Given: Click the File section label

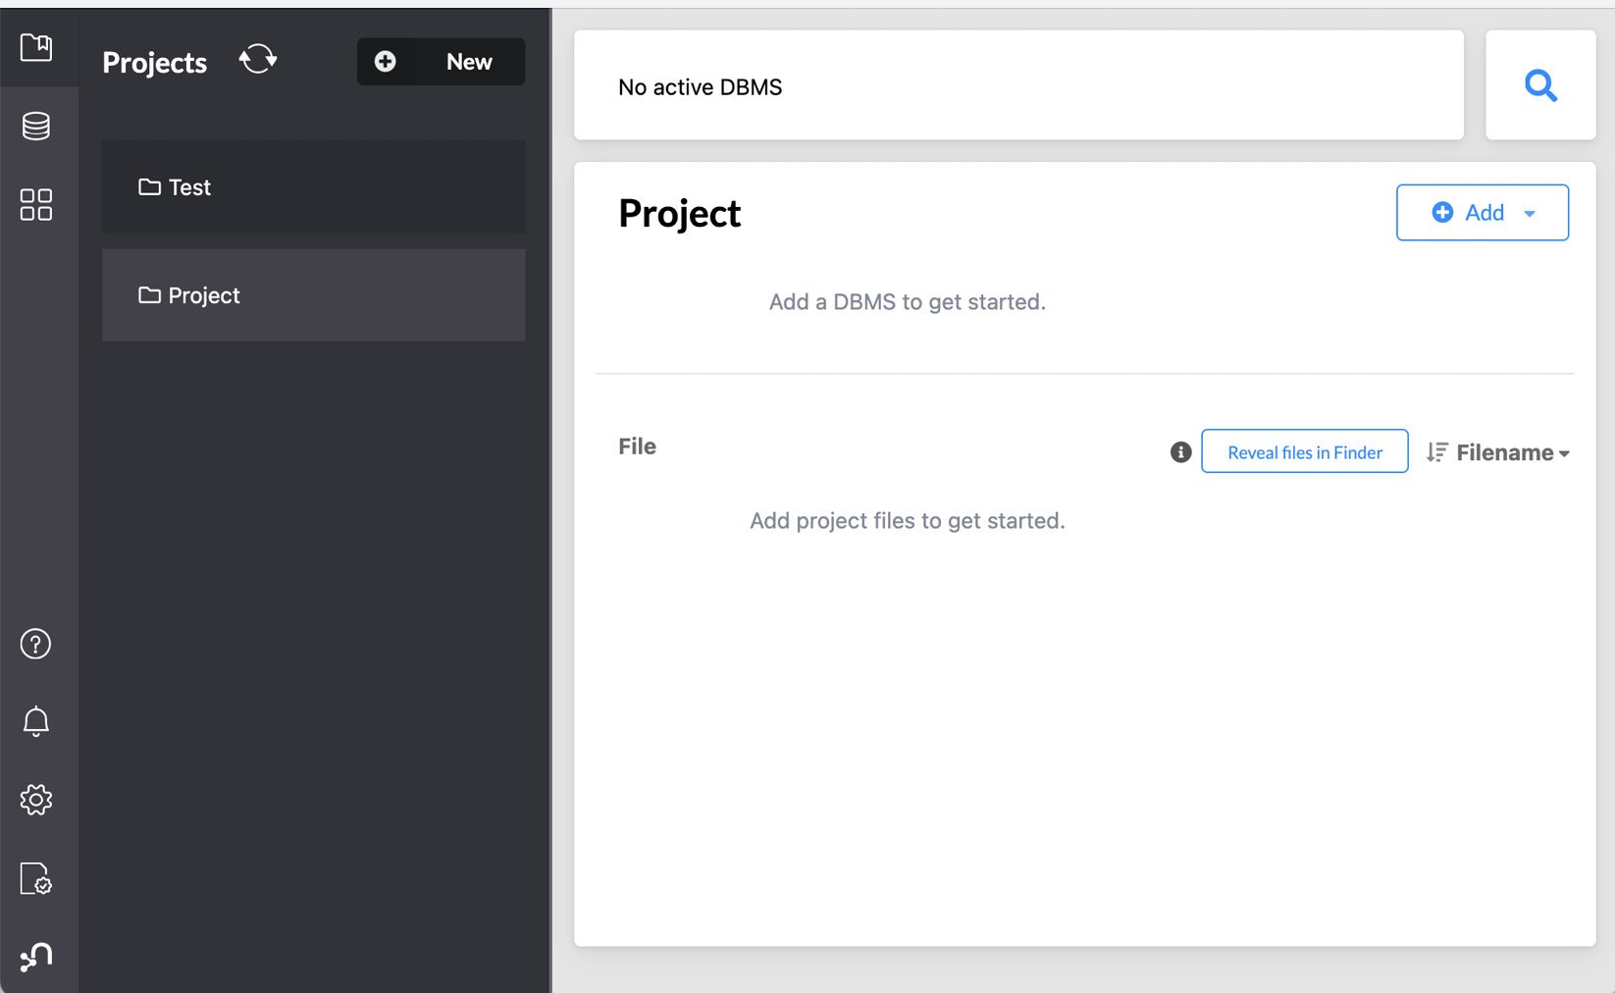Looking at the screenshot, I should tap(637, 446).
